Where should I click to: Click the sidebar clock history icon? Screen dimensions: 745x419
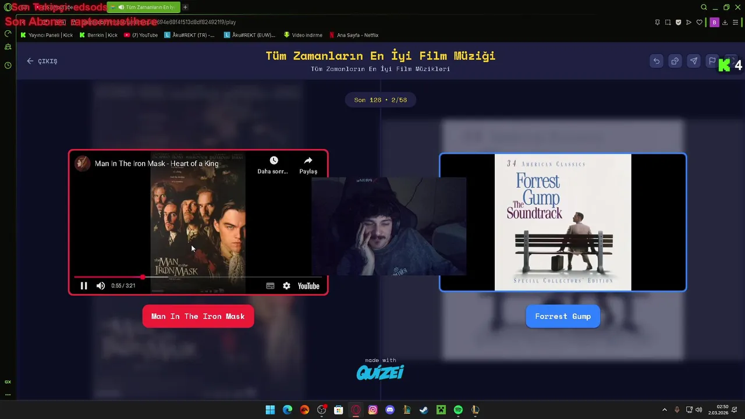pyautogui.click(x=8, y=65)
